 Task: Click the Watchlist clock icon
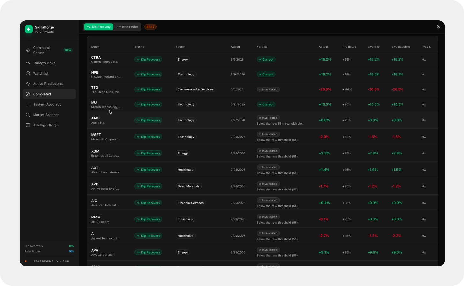(x=28, y=73)
